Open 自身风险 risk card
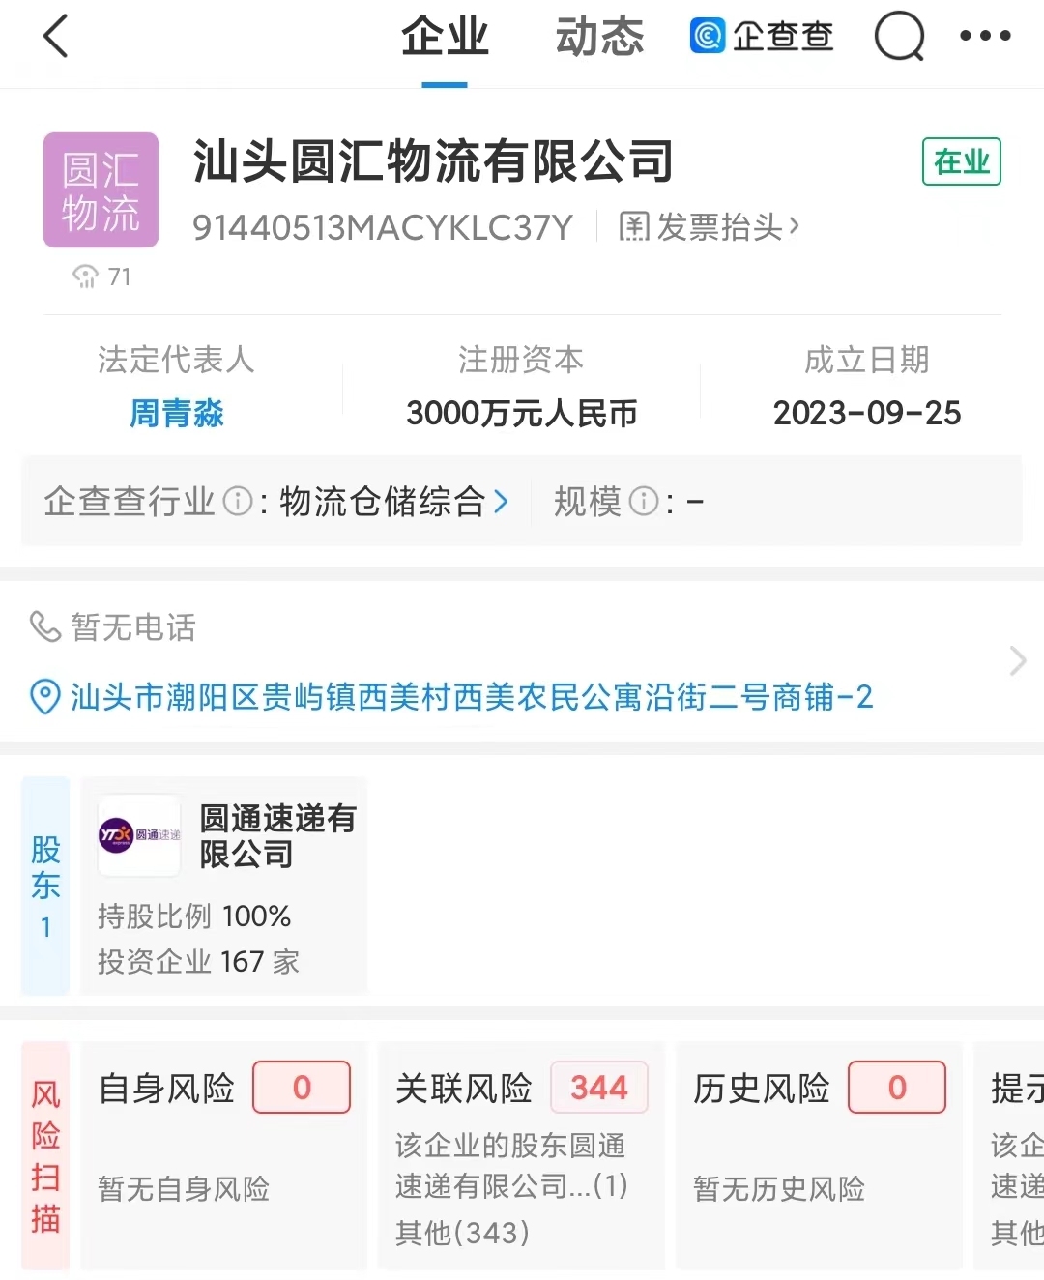 click(x=224, y=1155)
